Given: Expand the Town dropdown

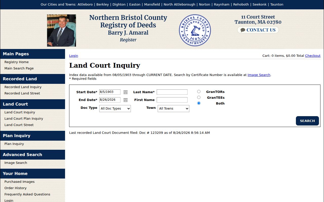Looking at the screenshot, I should (x=173, y=109).
